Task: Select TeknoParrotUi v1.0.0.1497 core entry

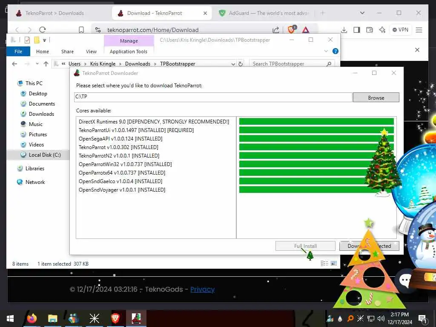Action: pyautogui.click(x=136, y=130)
